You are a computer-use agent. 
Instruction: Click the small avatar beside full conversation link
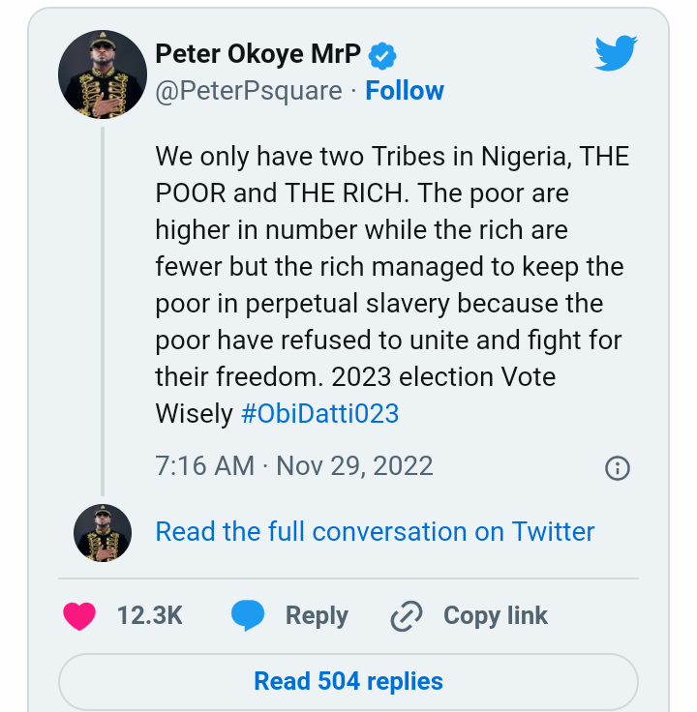[x=103, y=532]
